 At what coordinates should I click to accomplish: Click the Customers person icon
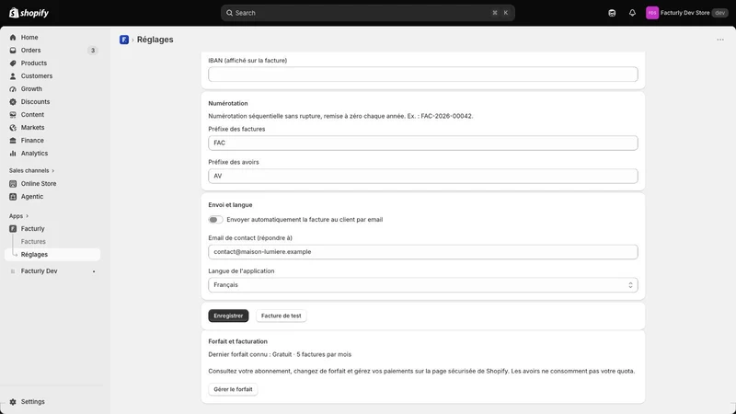coord(13,76)
